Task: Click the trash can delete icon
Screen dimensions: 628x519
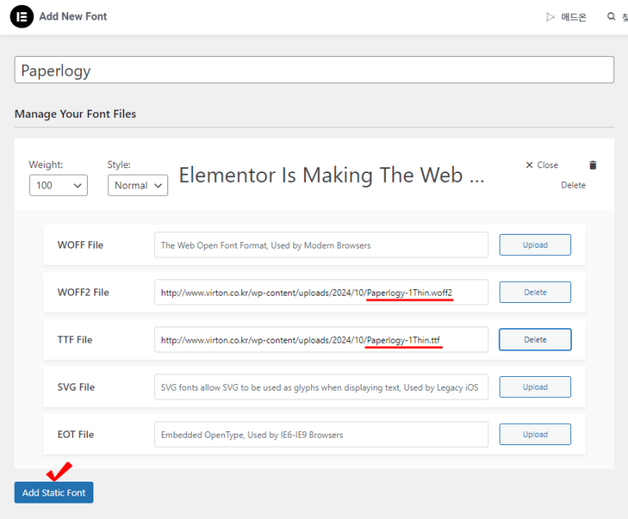Action: pyautogui.click(x=593, y=165)
